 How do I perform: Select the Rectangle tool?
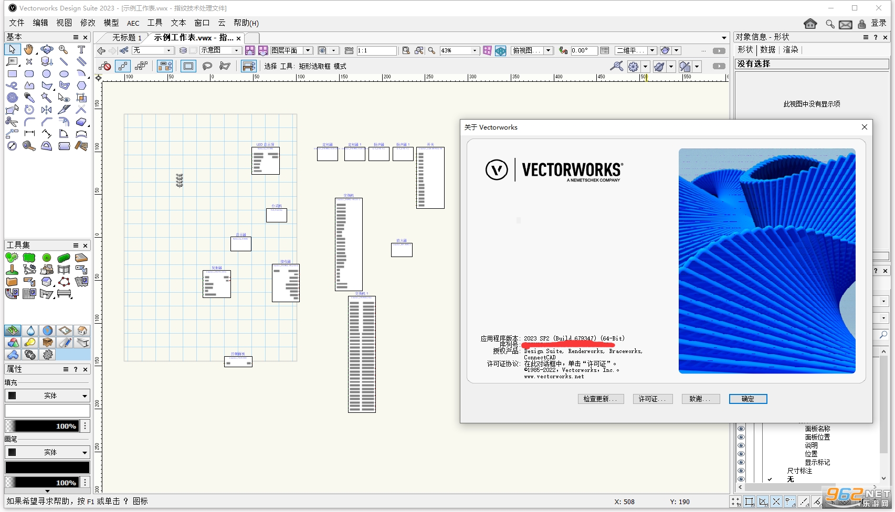click(12, 73)
